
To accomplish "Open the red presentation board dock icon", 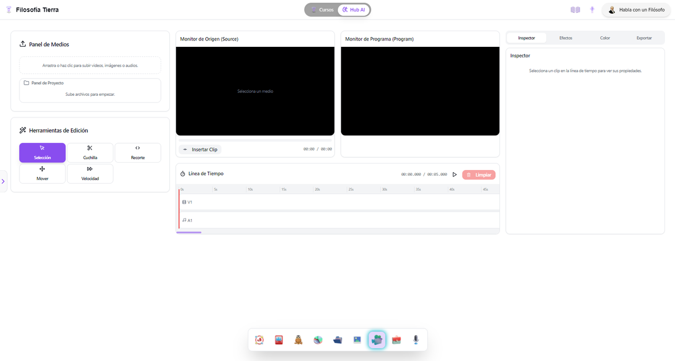I will point(279,340).
